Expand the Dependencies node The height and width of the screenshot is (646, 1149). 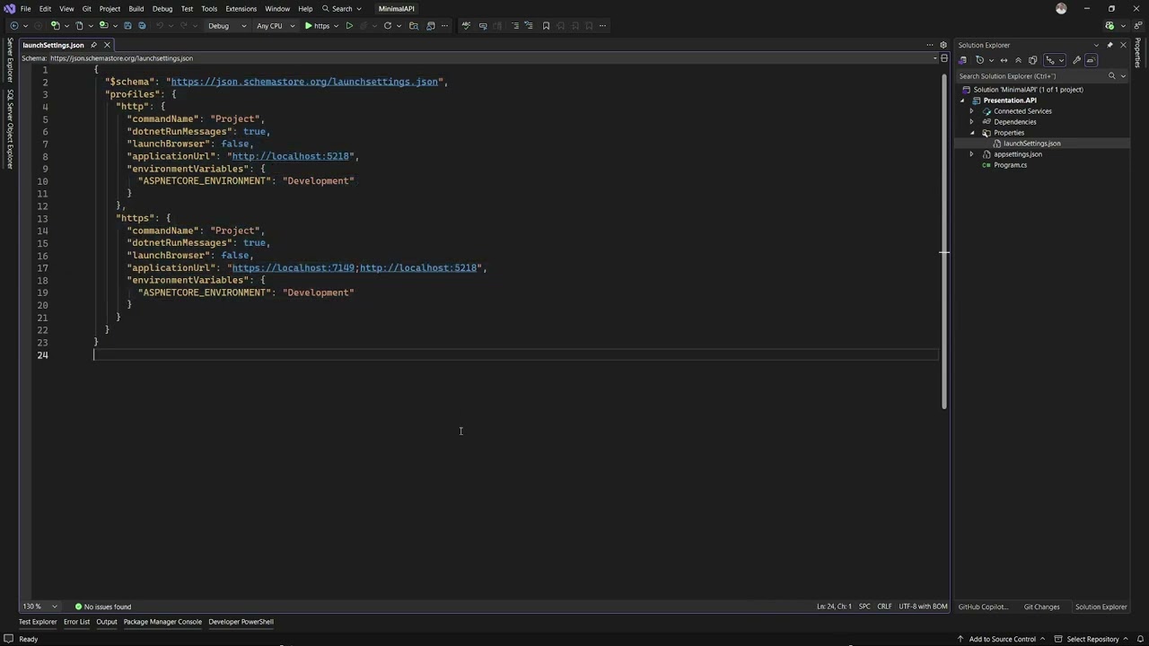pyautogui.click(x=971, y=122)
